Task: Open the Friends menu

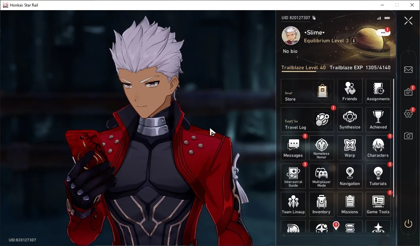Action: point(350,91)
